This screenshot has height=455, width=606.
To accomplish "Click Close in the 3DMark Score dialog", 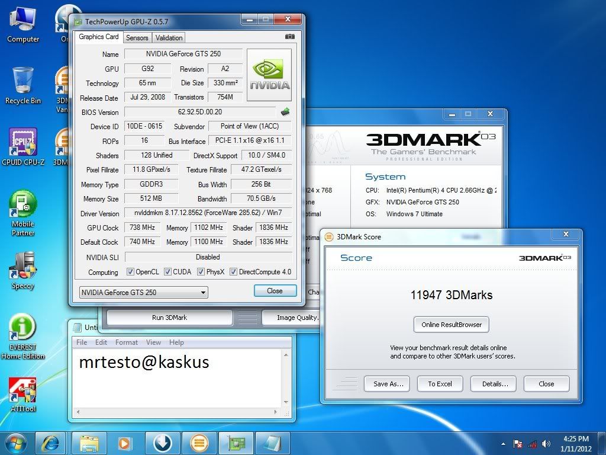I will pos(546,384).
